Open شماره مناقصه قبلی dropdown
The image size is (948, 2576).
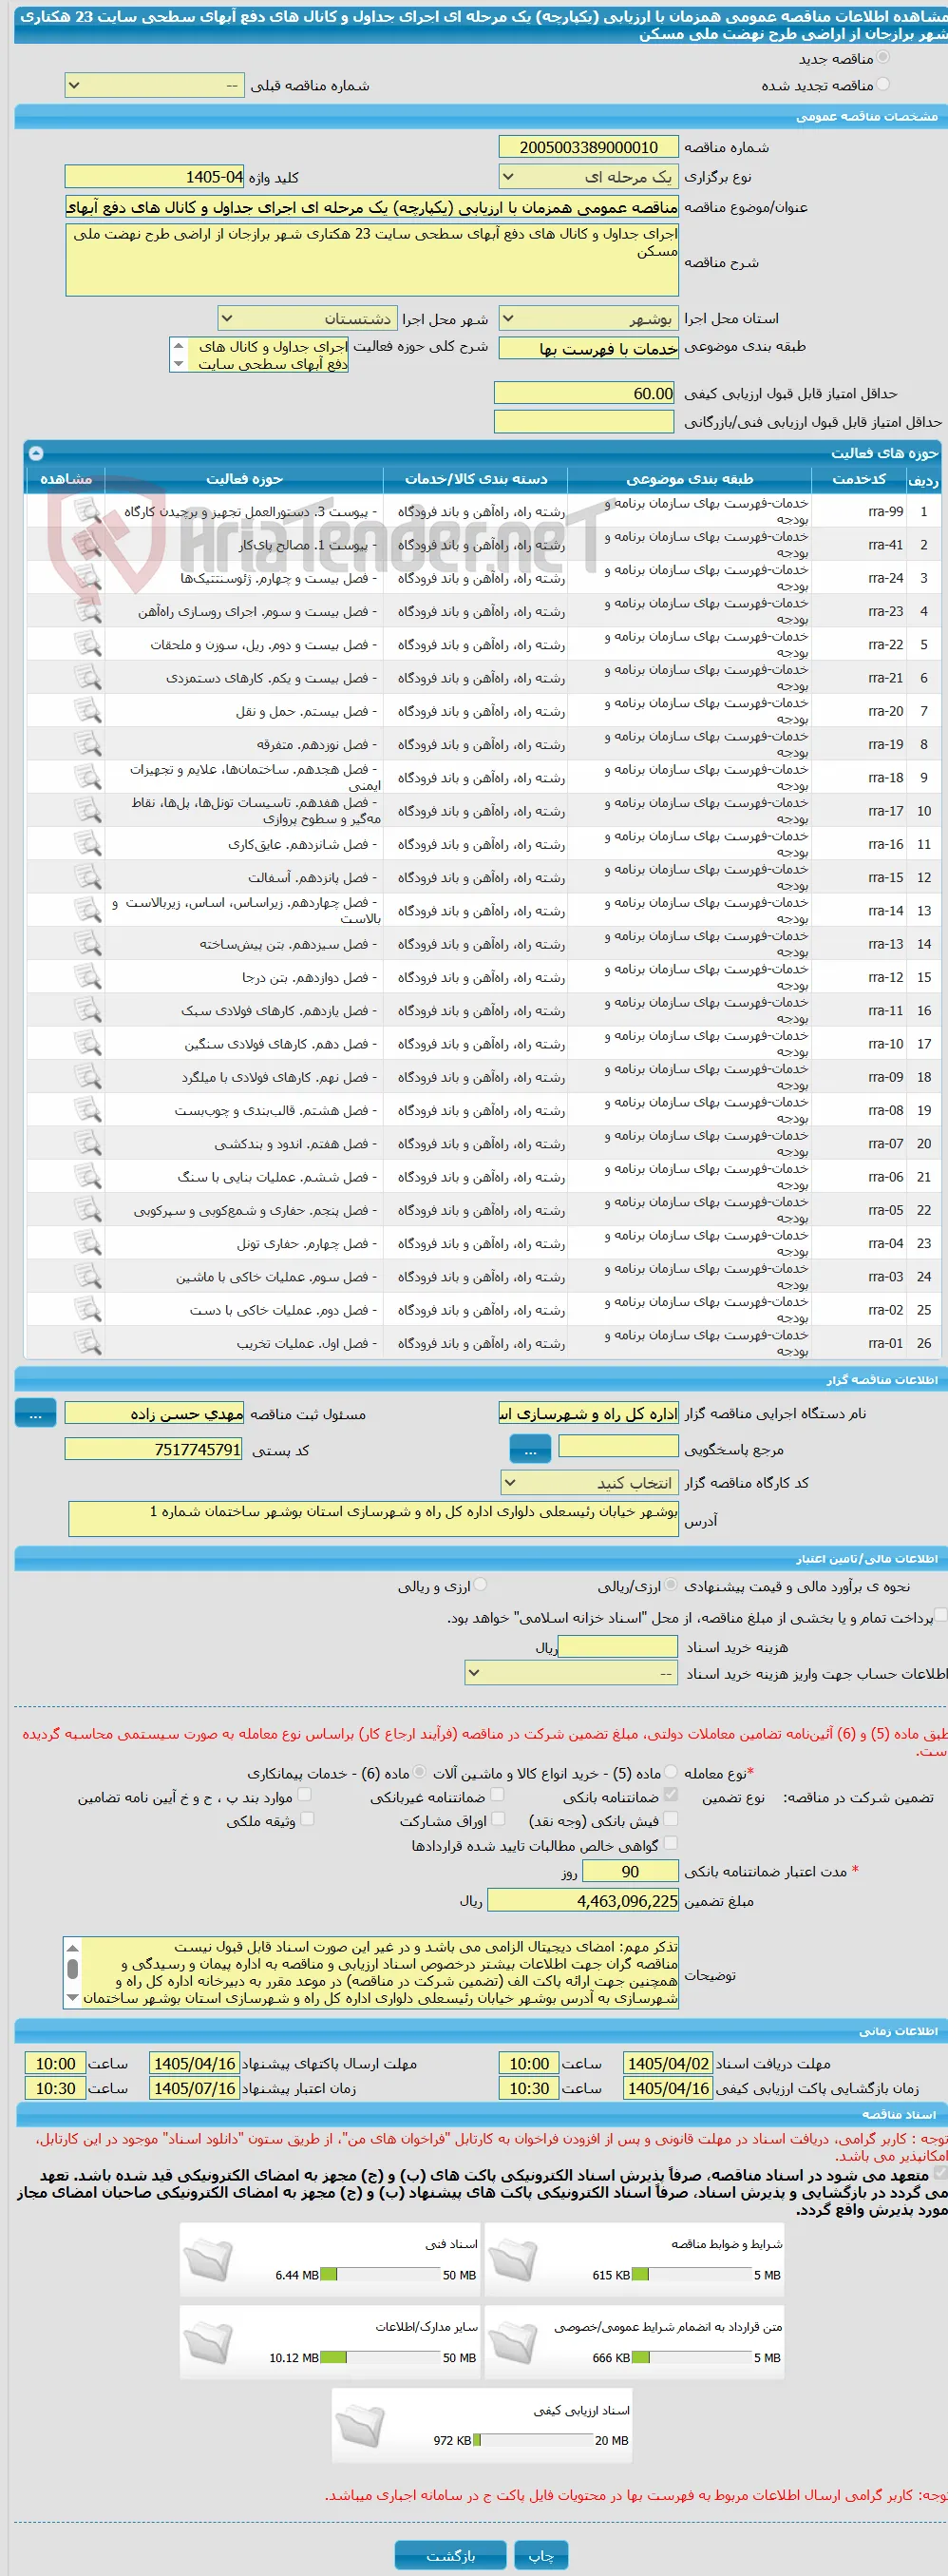[155, 86]
